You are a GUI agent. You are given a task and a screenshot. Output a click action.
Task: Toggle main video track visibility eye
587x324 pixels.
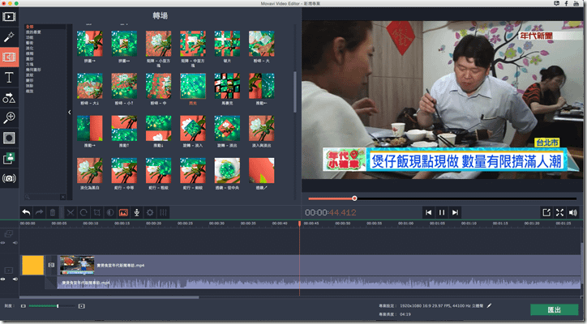[3, 279]
